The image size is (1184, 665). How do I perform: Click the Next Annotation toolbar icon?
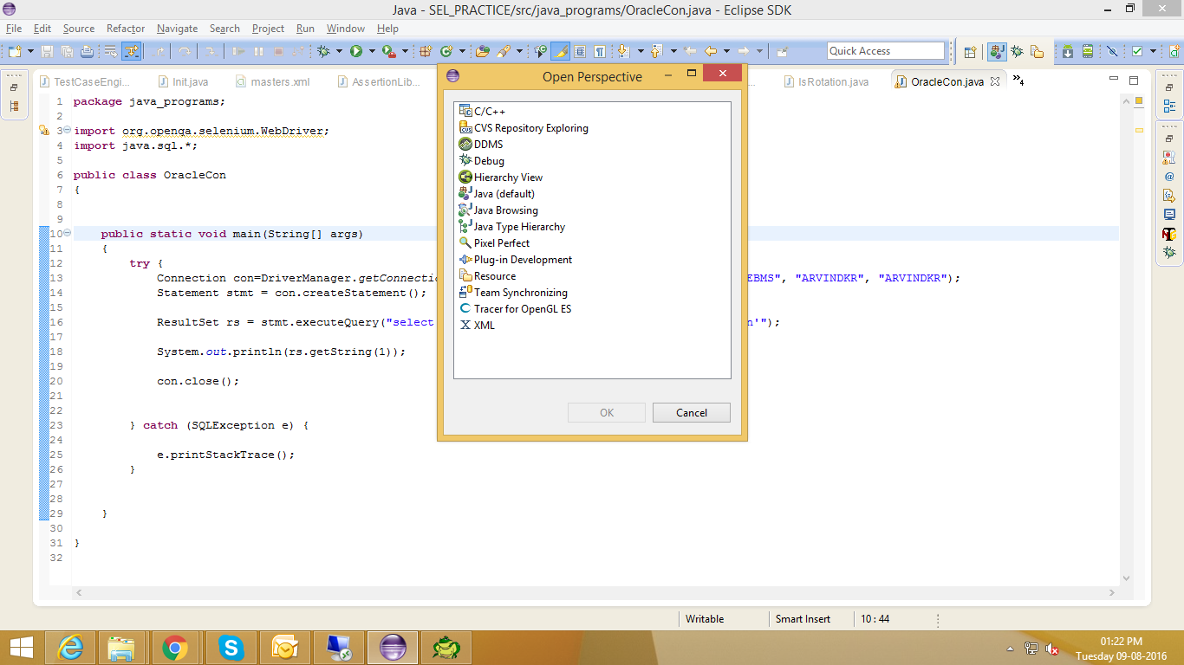(623, 51)
